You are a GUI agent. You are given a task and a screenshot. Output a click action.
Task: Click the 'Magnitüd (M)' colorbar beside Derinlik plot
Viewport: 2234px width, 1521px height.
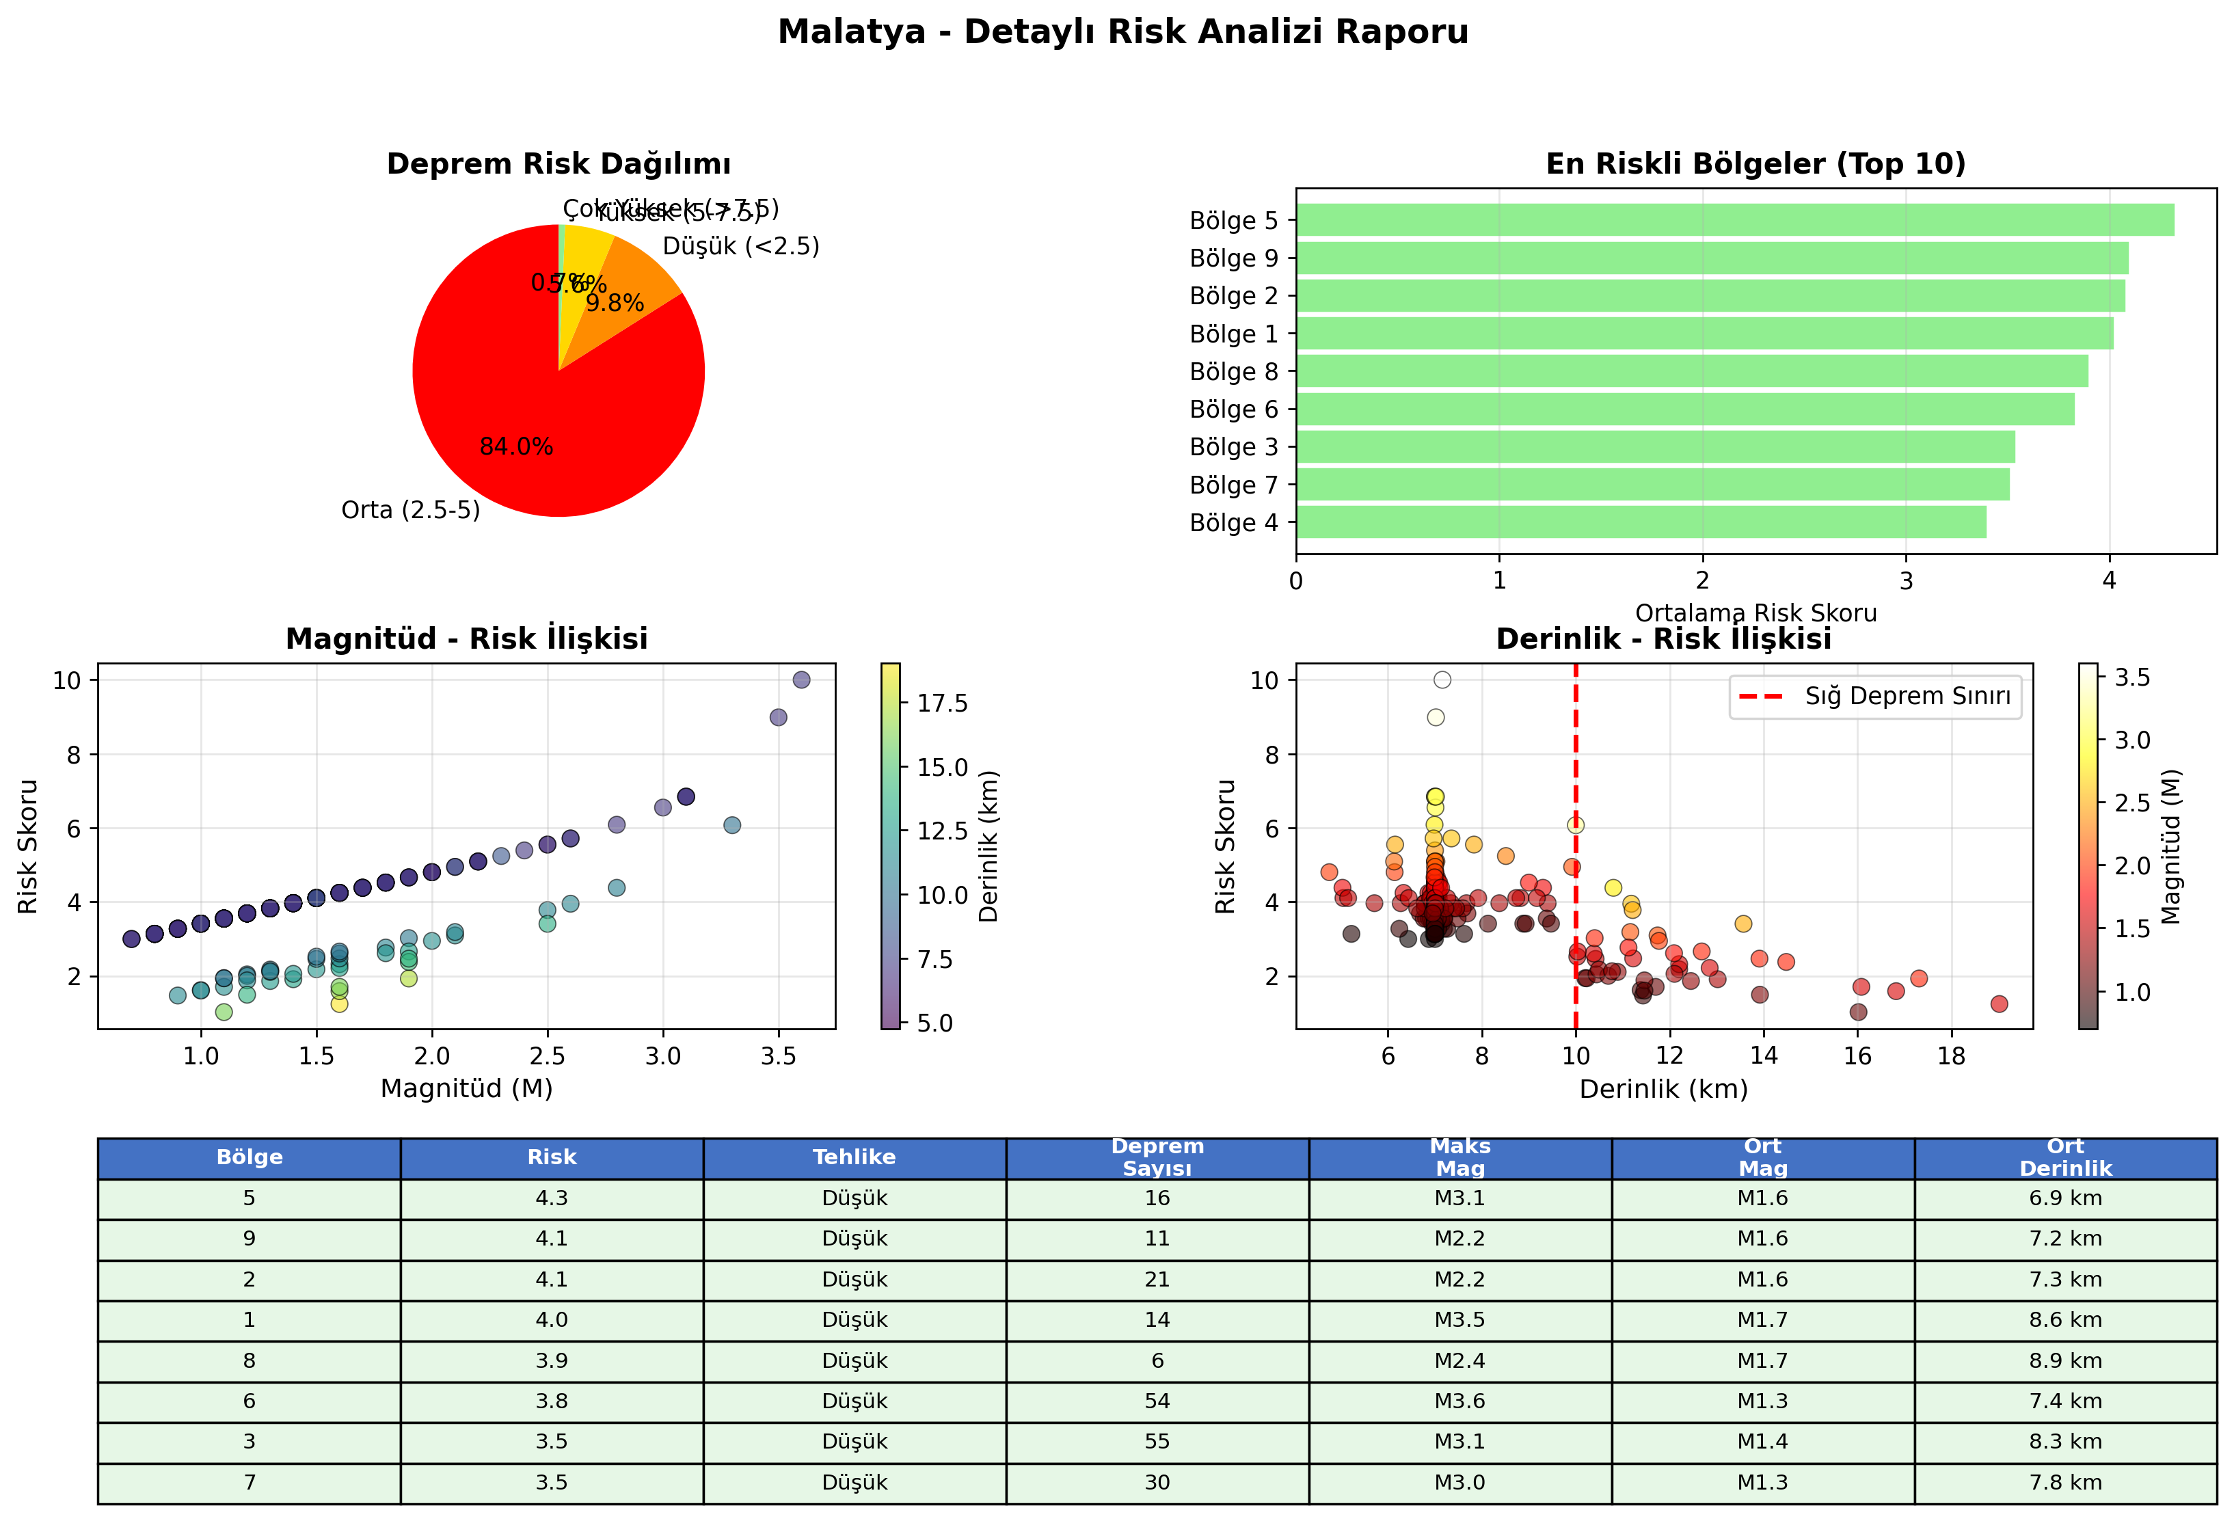(x=2088, y=846)
